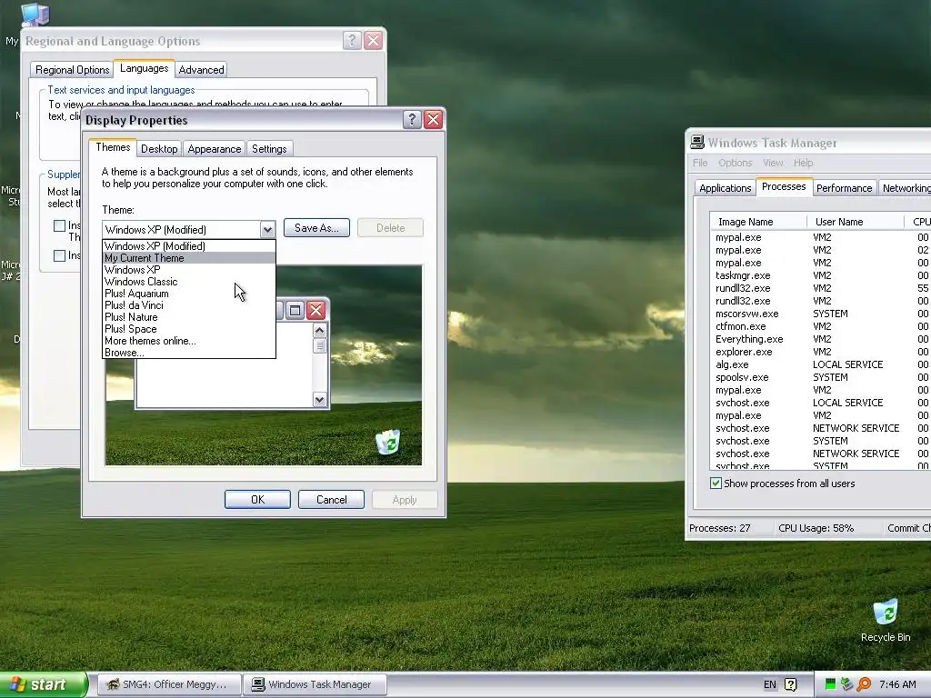Select the Themes tab
This screenshot has height=698, width=931.
(113, 147)
